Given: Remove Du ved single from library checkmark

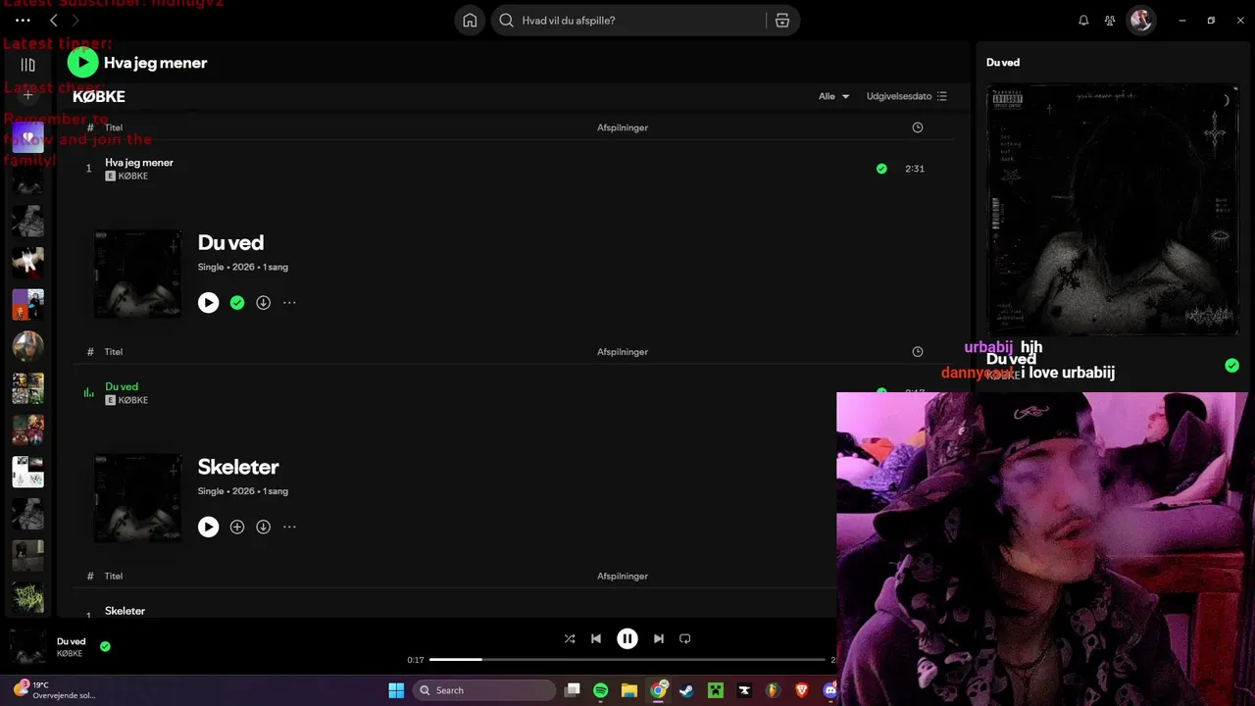Looking at the screenshot, I should point(237,303).
